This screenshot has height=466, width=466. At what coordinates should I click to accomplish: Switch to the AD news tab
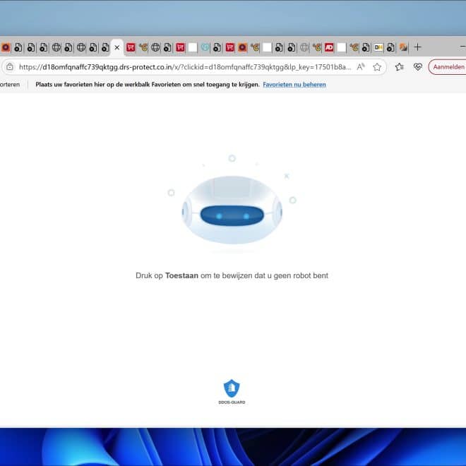coord(329,47)
